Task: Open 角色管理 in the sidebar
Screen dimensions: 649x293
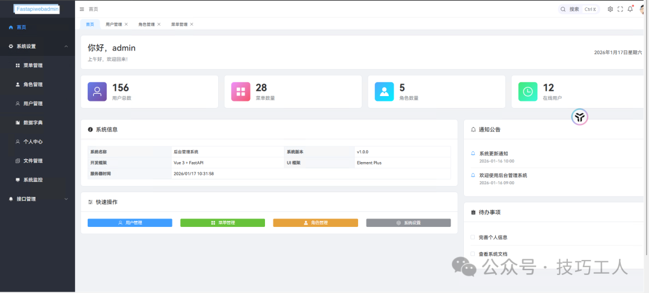Action: pos(37,84)
